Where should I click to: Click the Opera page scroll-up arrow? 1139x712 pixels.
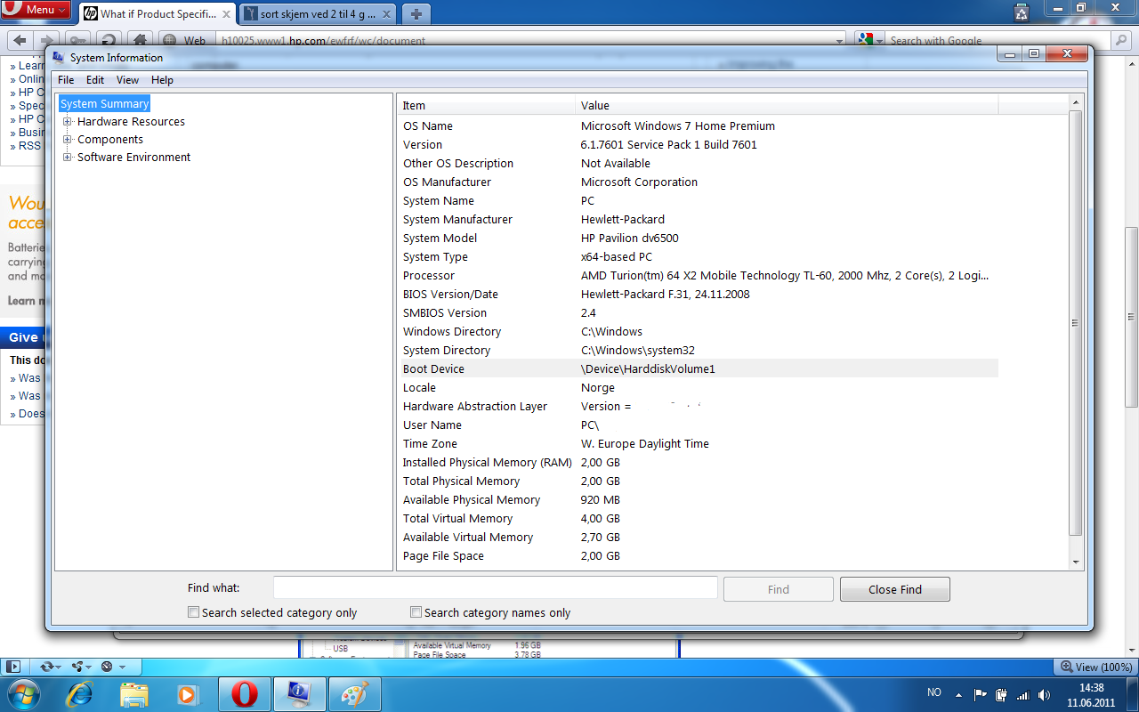[x=1132, y=63]
